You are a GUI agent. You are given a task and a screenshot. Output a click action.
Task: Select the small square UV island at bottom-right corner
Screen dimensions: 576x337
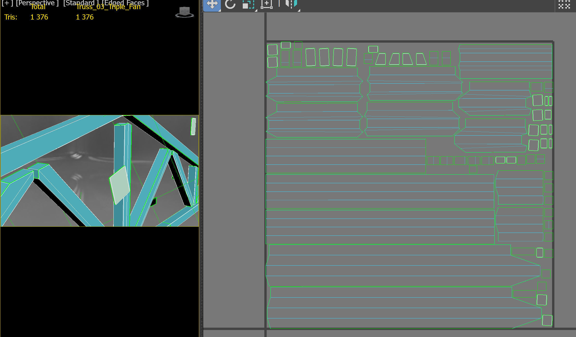pyautogui.click(x=547, y=320)
